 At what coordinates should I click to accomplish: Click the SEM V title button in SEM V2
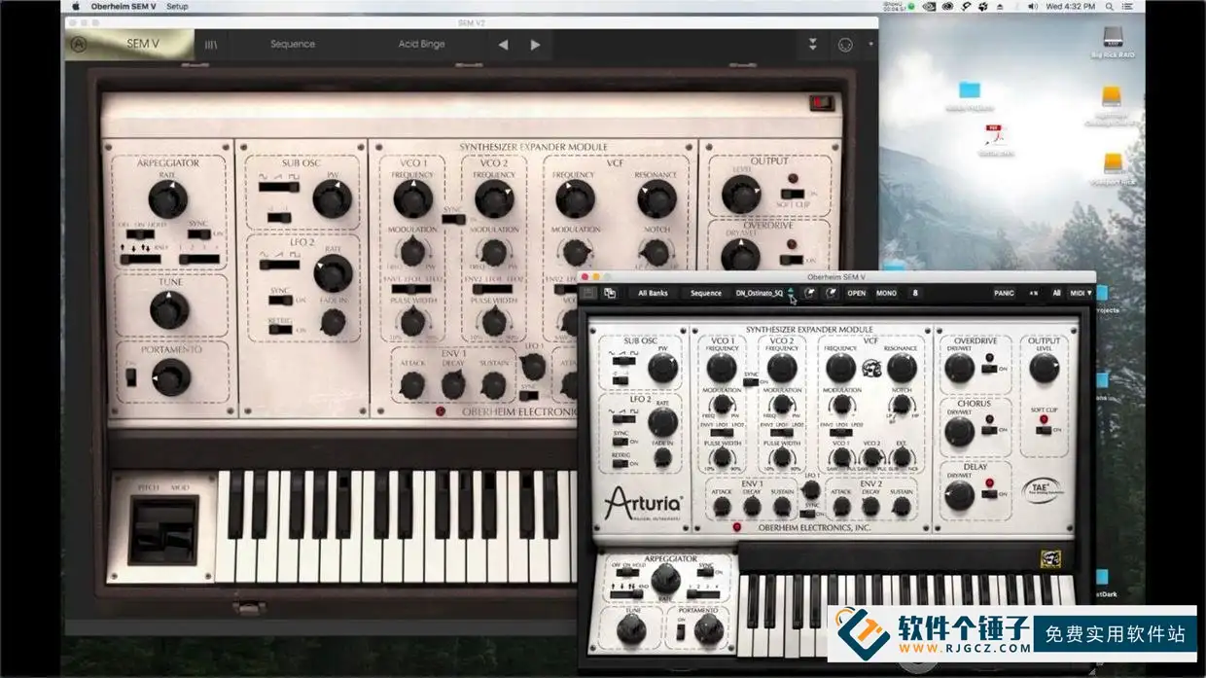[143, 44]
